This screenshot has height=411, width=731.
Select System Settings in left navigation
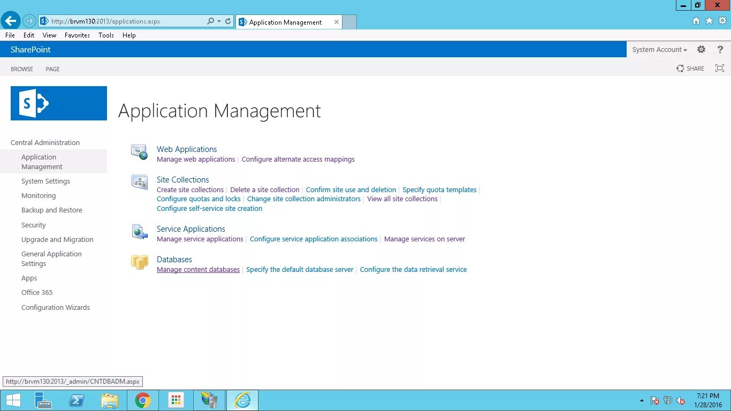(45, 181)
